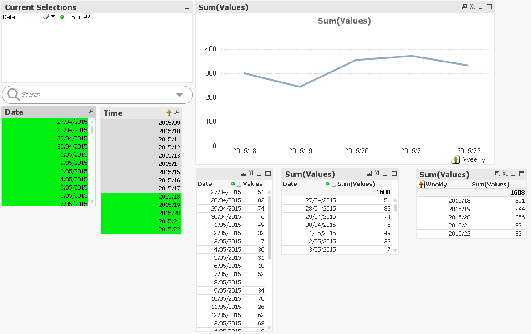Click the Print icon on the line chart
Image resolution: width=531 pixels, height=334 pixels.
465,7
